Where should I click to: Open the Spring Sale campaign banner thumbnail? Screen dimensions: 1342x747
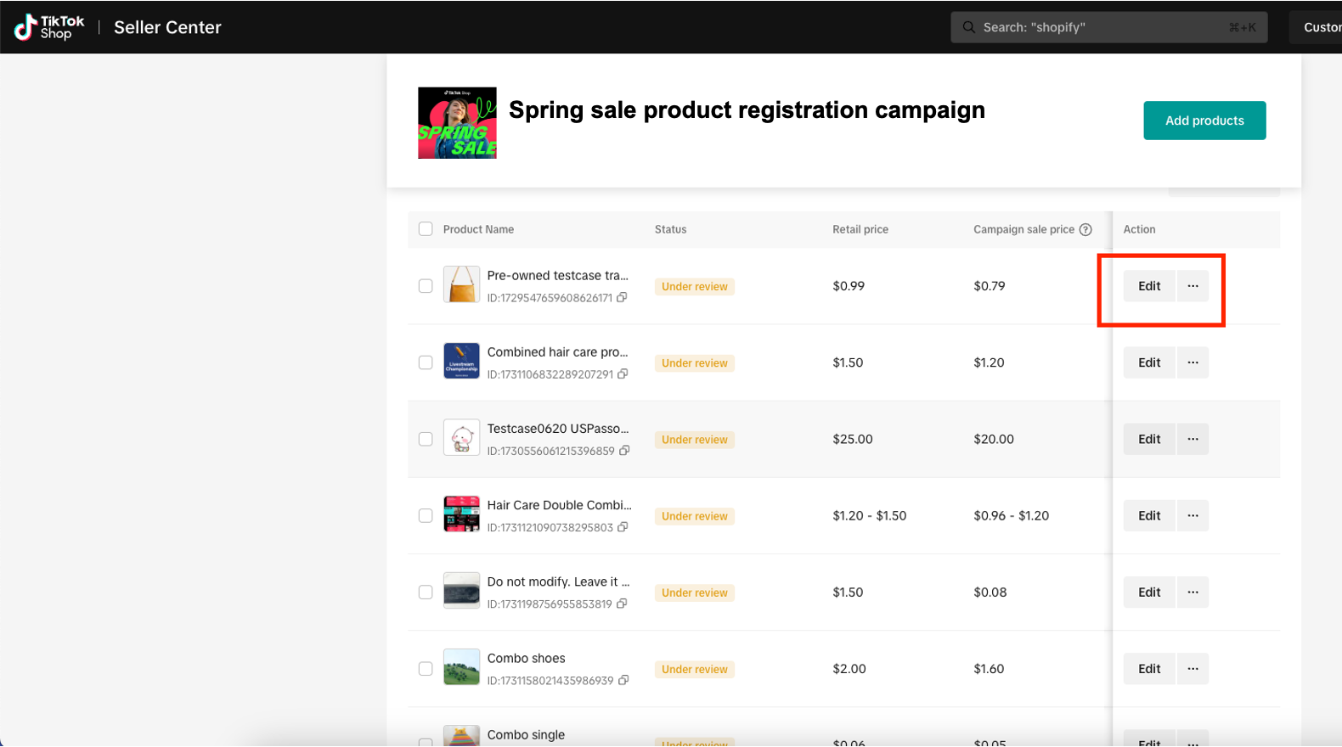click(x=457, y=123)
